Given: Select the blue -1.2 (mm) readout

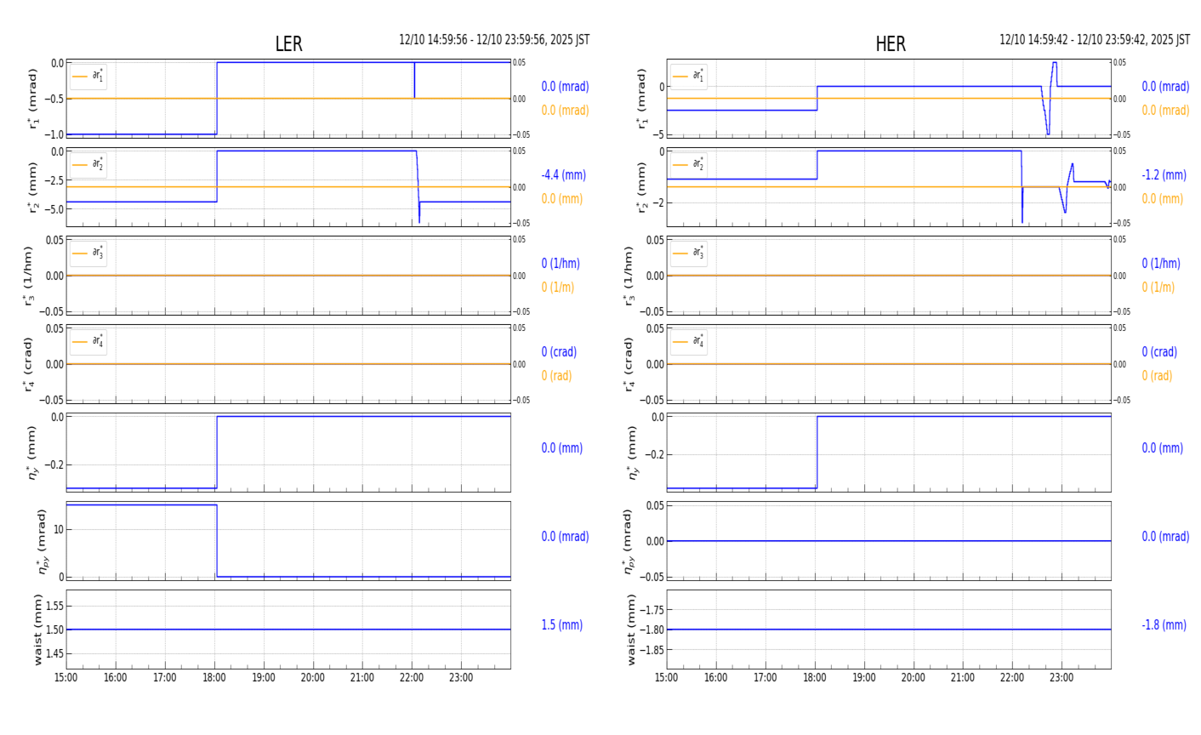Looking at the screenshot, I should pos(1164,175).
